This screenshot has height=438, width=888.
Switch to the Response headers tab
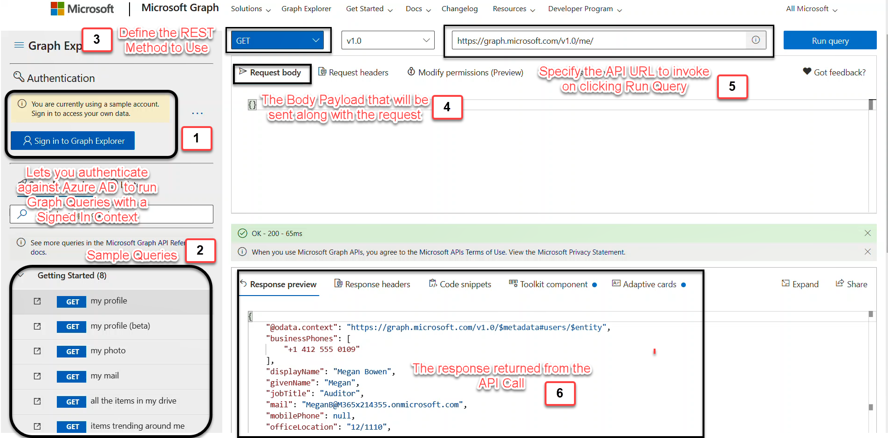(372, 284)
